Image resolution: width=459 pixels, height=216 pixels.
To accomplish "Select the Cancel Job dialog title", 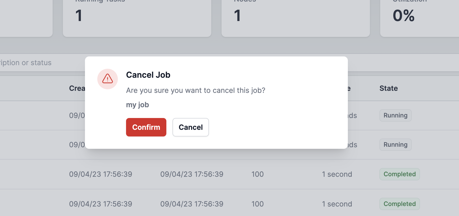I will pos(148,75).
